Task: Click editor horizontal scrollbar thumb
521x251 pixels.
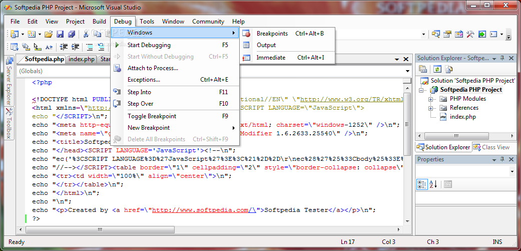Action: 100,230
